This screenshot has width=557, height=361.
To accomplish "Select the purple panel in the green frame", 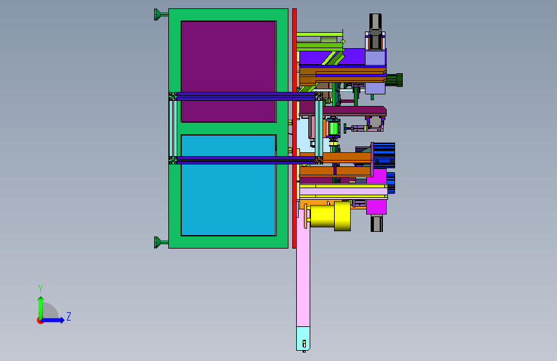I will (229, 71).
